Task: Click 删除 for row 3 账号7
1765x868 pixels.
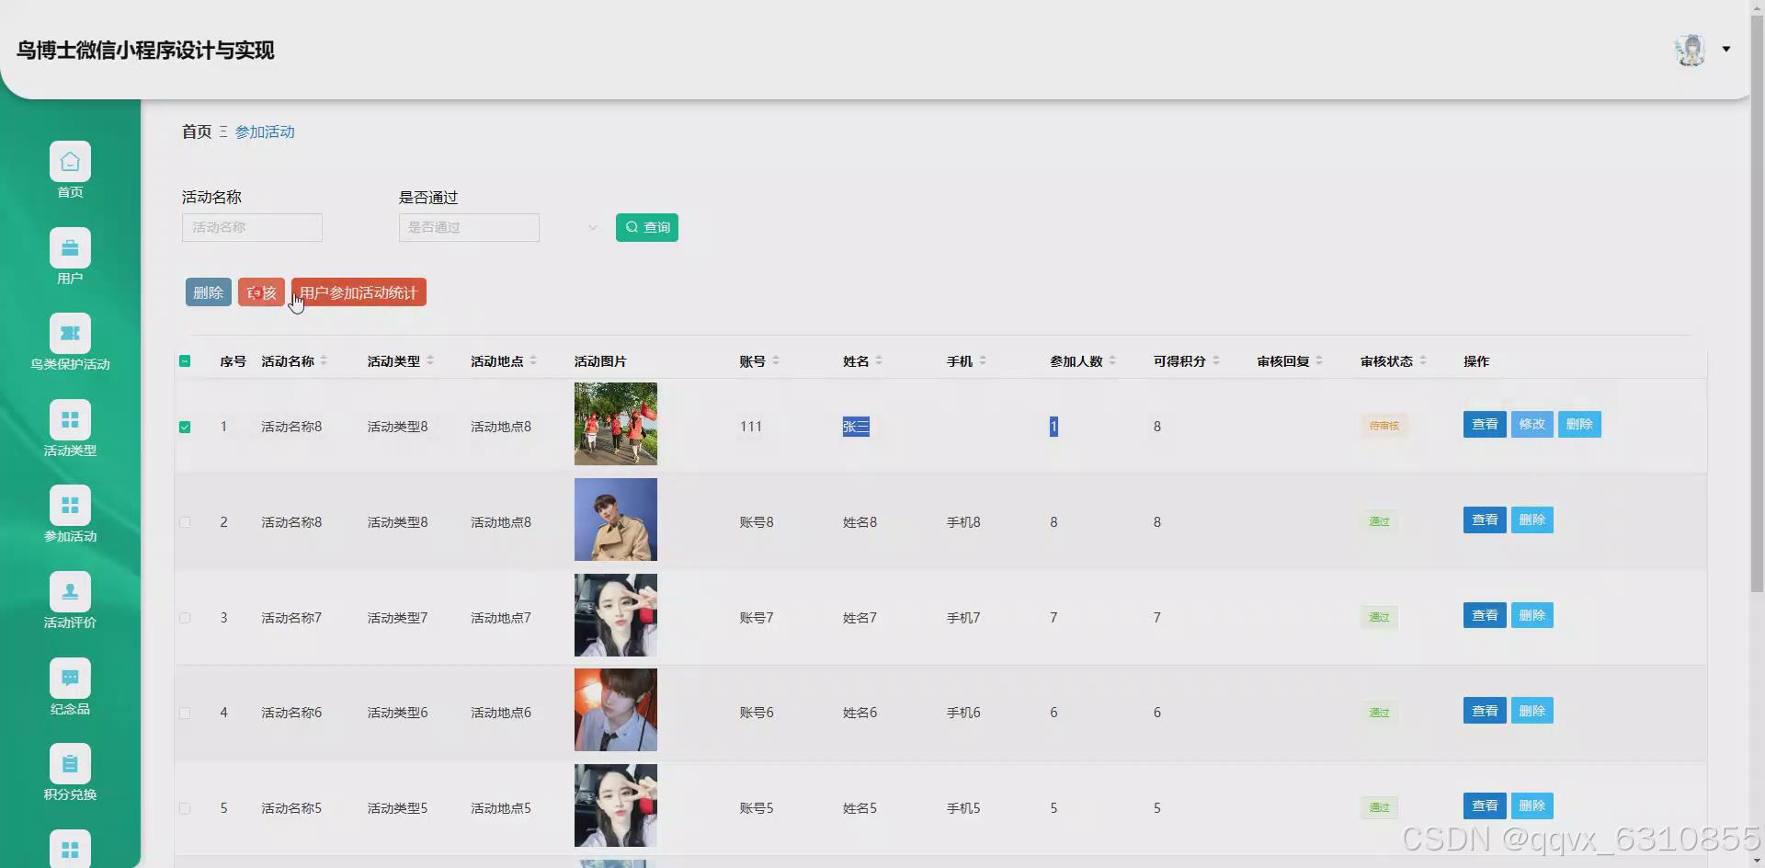Action: [1532, 615]
